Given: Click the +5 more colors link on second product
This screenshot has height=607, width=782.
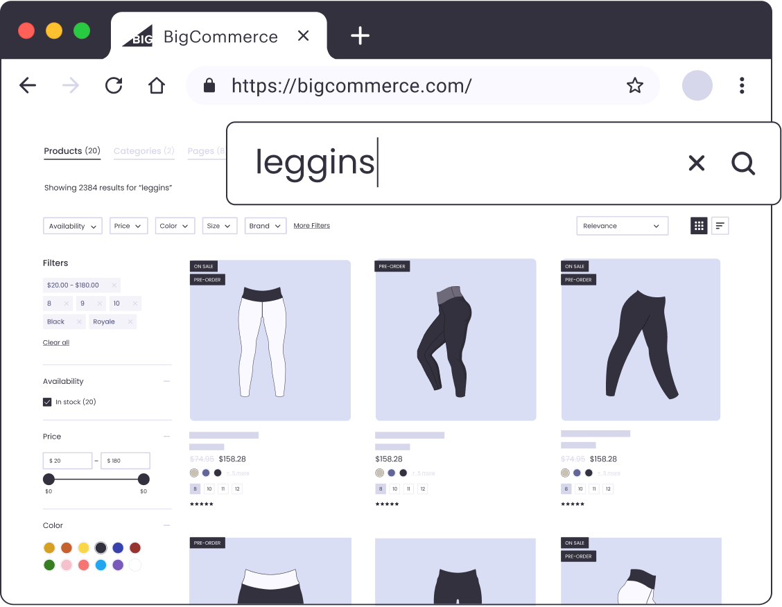Looking at the screenshot, I should (424, 473).
